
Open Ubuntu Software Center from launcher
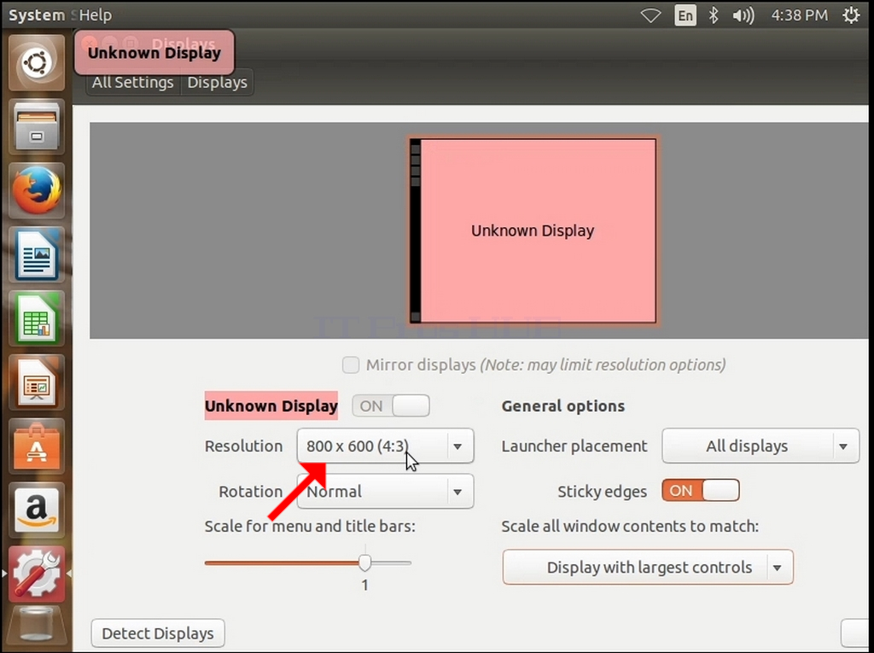37,446
